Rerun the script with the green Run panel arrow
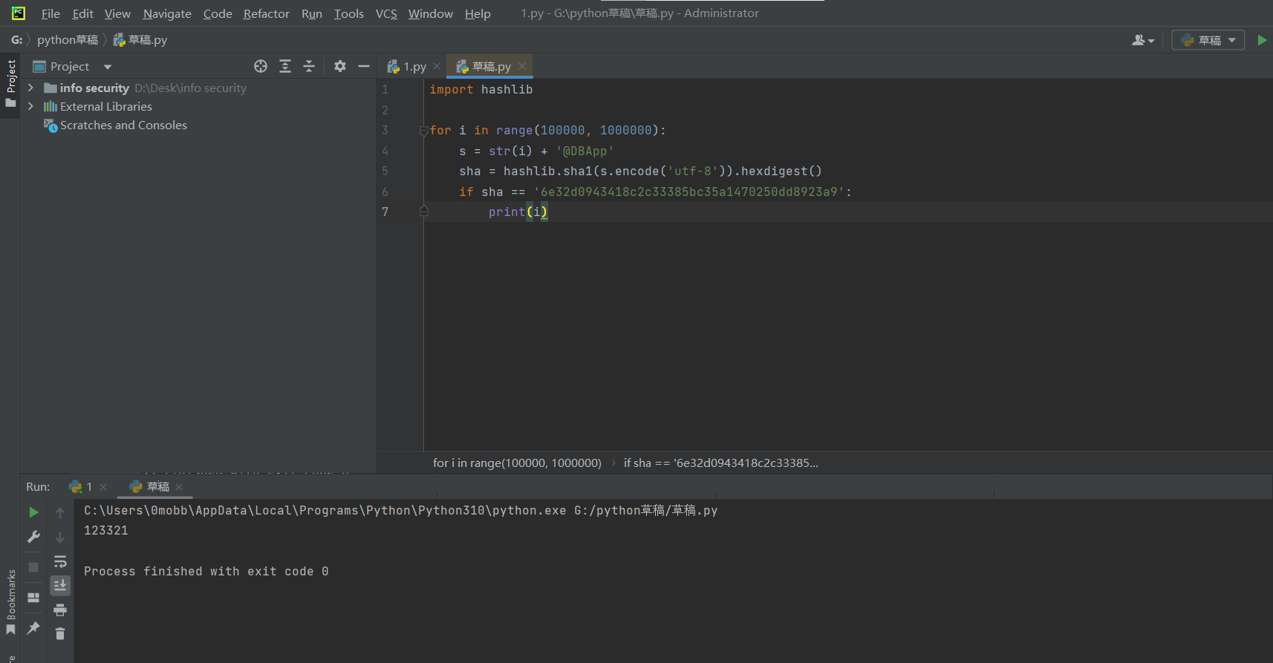 click(x=33, y=512)
